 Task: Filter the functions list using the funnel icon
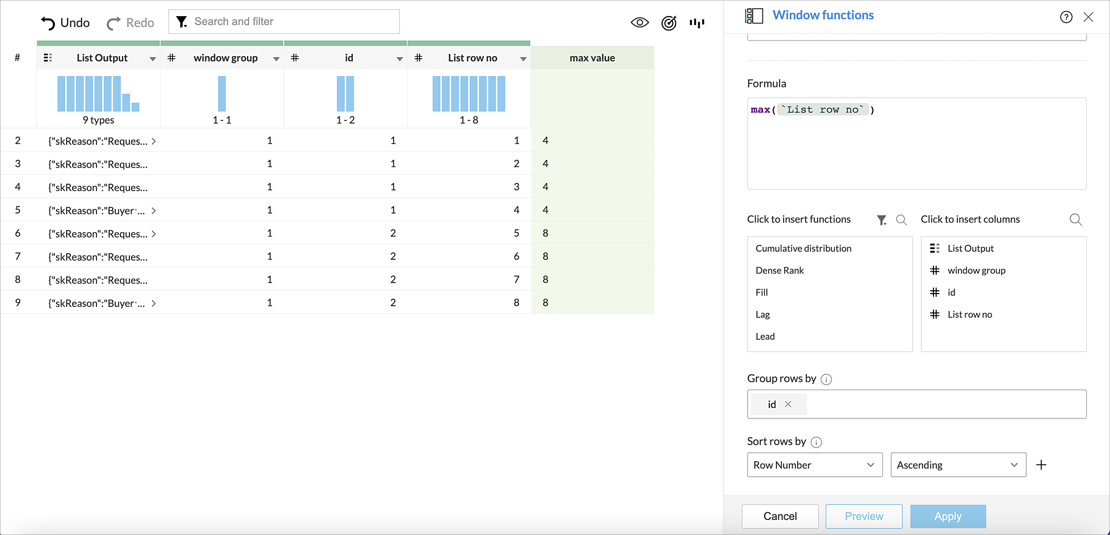(881, 220)
